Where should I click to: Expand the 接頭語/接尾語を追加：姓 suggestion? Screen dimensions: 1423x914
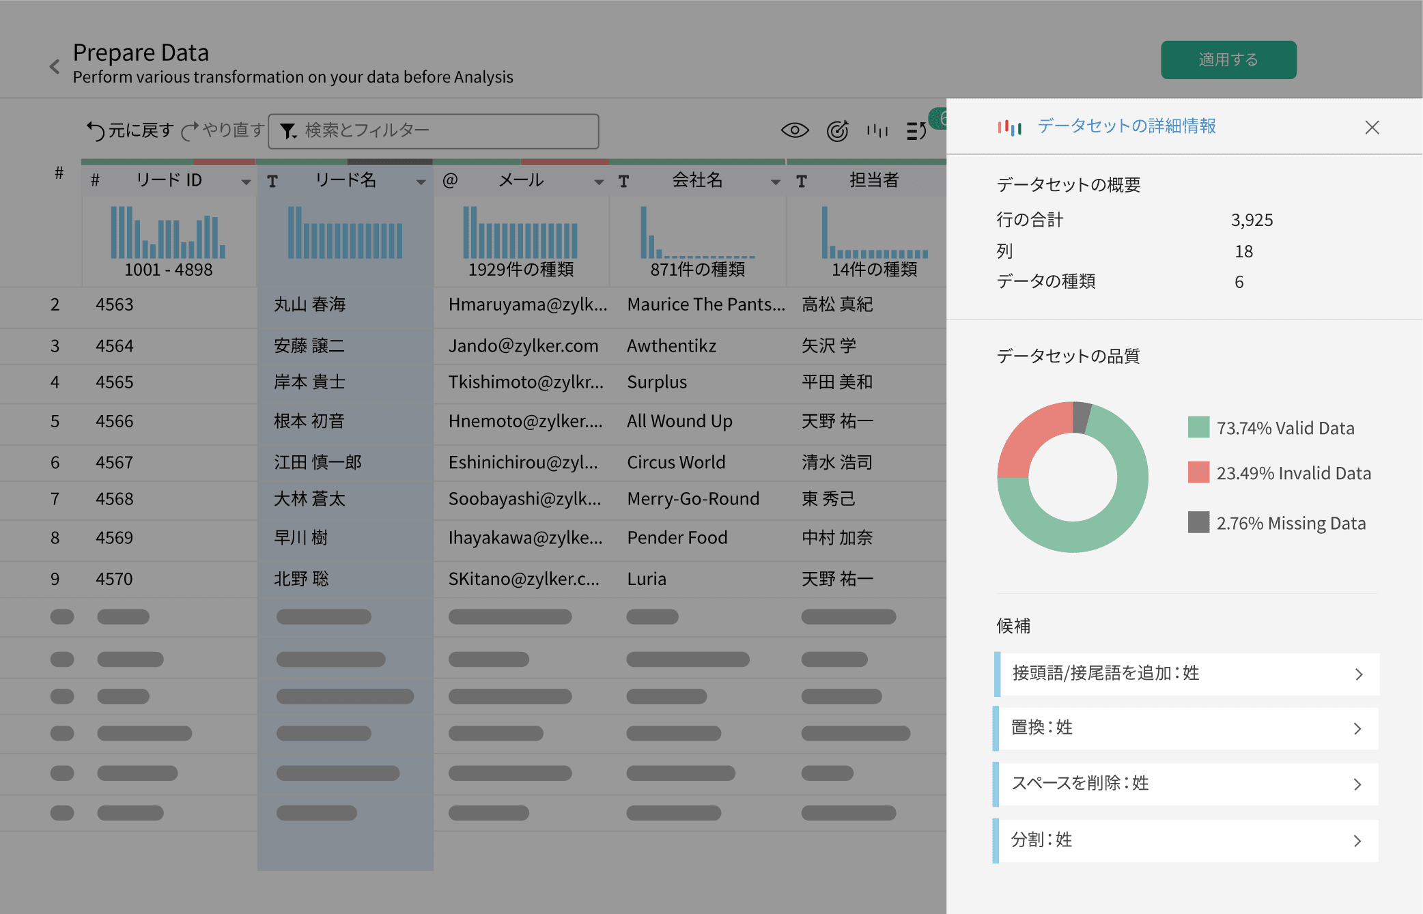(1185, 674)
